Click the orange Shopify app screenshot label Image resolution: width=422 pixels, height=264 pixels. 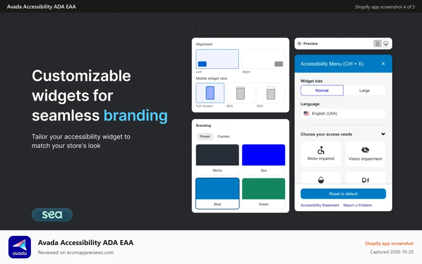tap(389, 243)
